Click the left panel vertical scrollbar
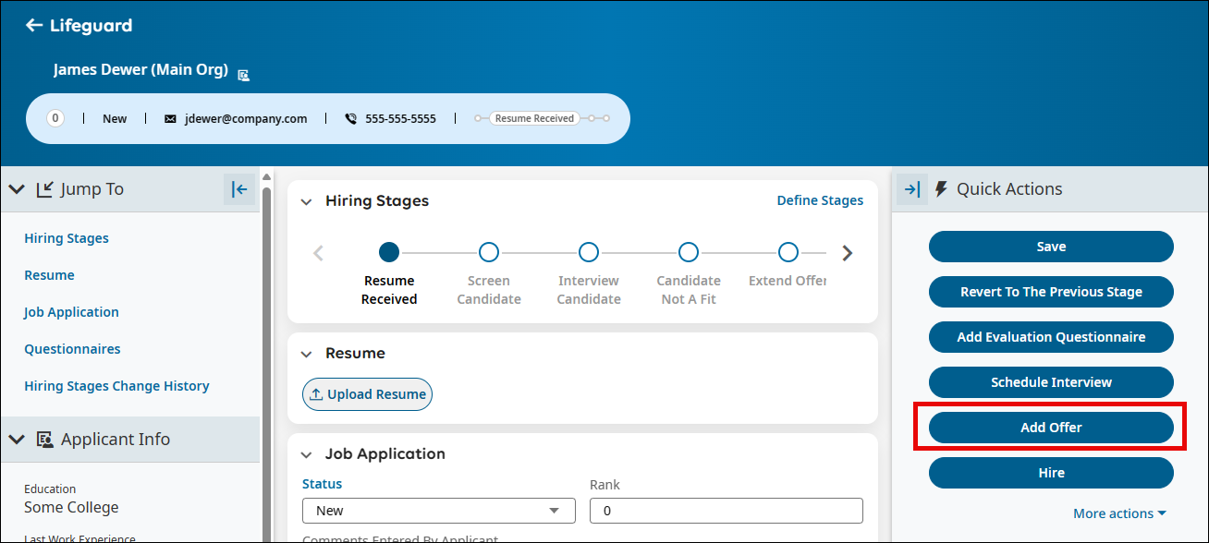This screenshot has height=543, width=1209. [267, 360]
